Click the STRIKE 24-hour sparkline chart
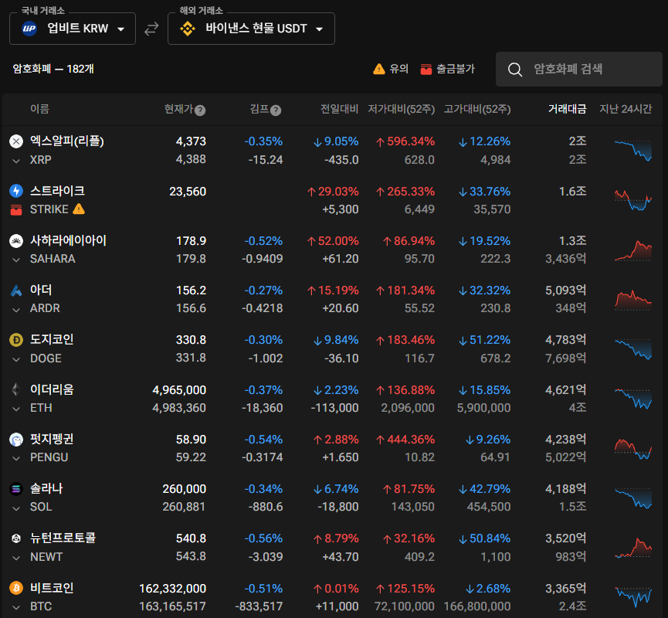Viewport: 668px width, 618px height. (x=633, y=200)
